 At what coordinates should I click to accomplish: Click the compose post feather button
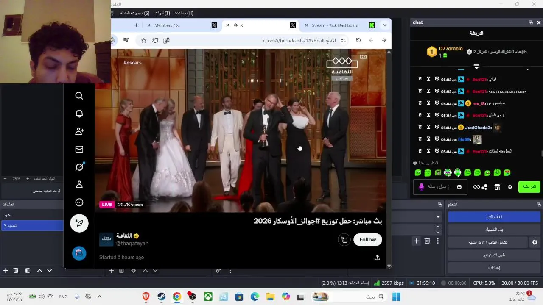79,223
